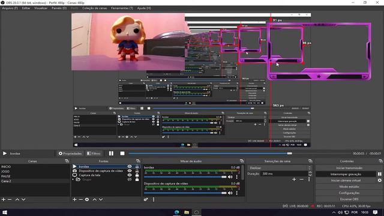Click Iniciar câmera virtual button
This screenshot has height=216, width=384.
(x=346, y=180)
